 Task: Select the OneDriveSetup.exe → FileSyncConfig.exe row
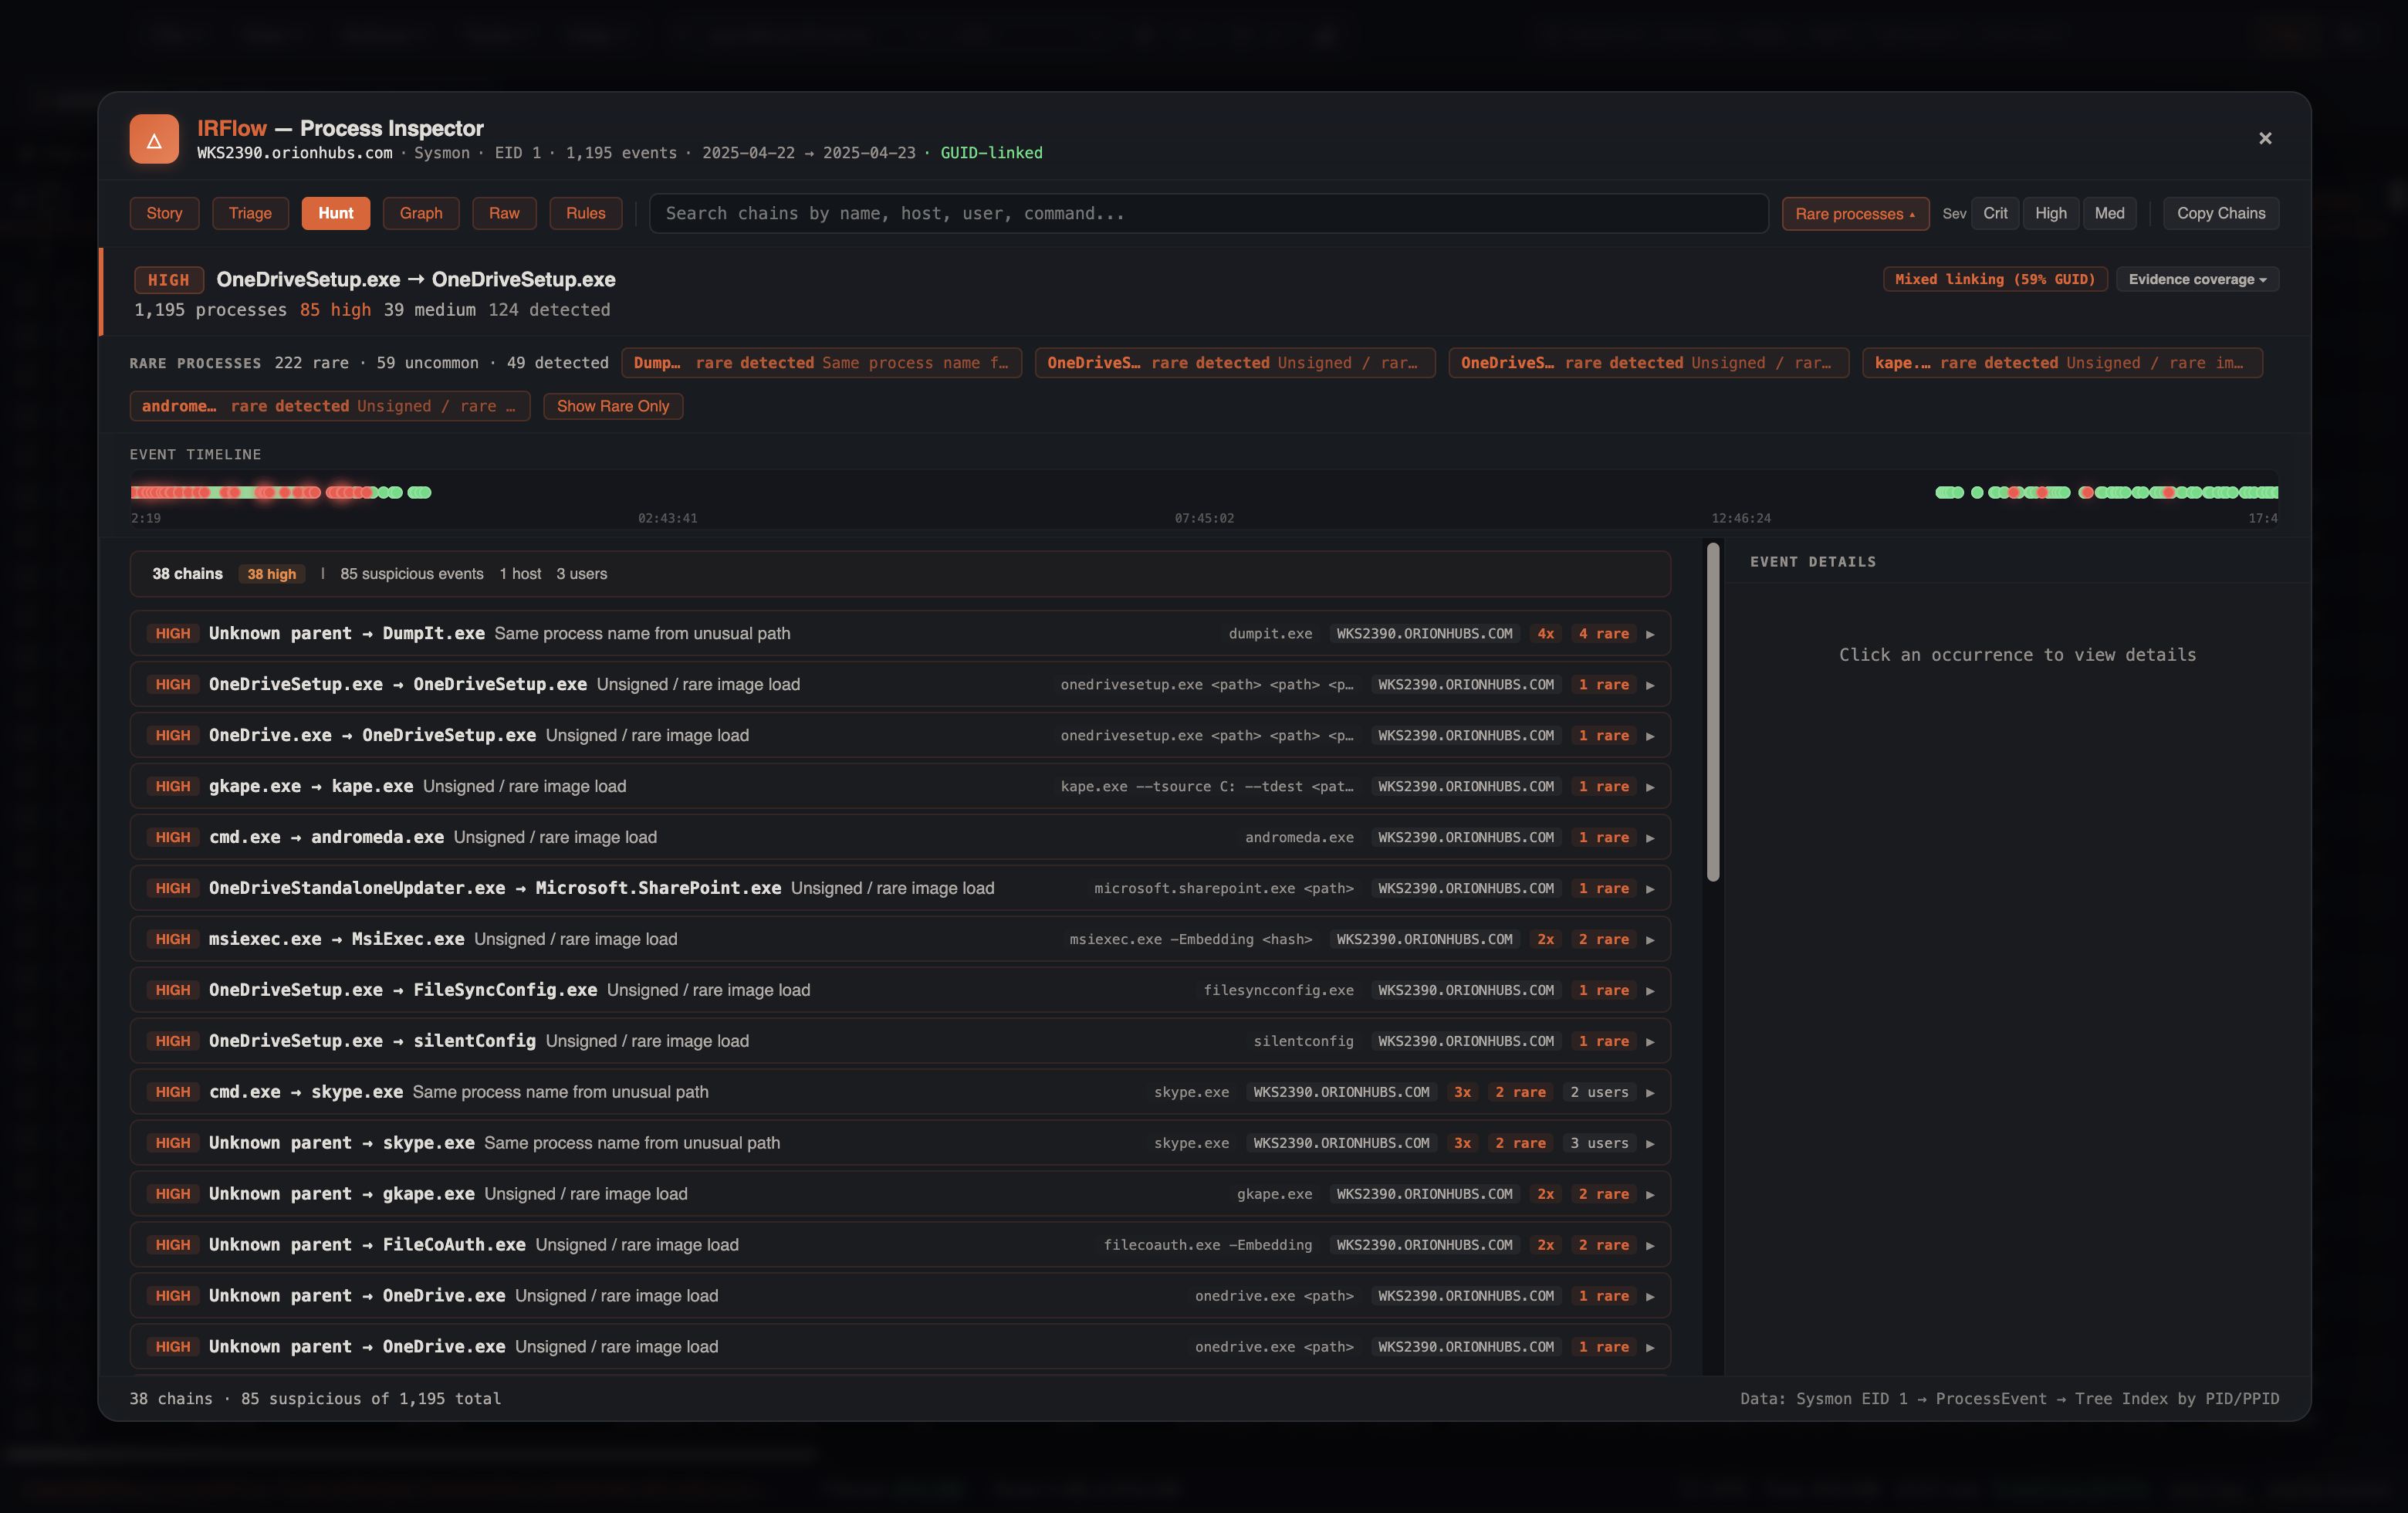click(x=900, y=990)
